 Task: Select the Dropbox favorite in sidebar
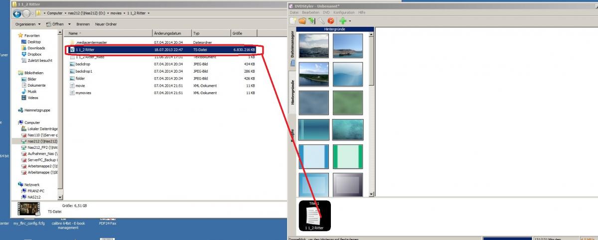tap(34, 54)
